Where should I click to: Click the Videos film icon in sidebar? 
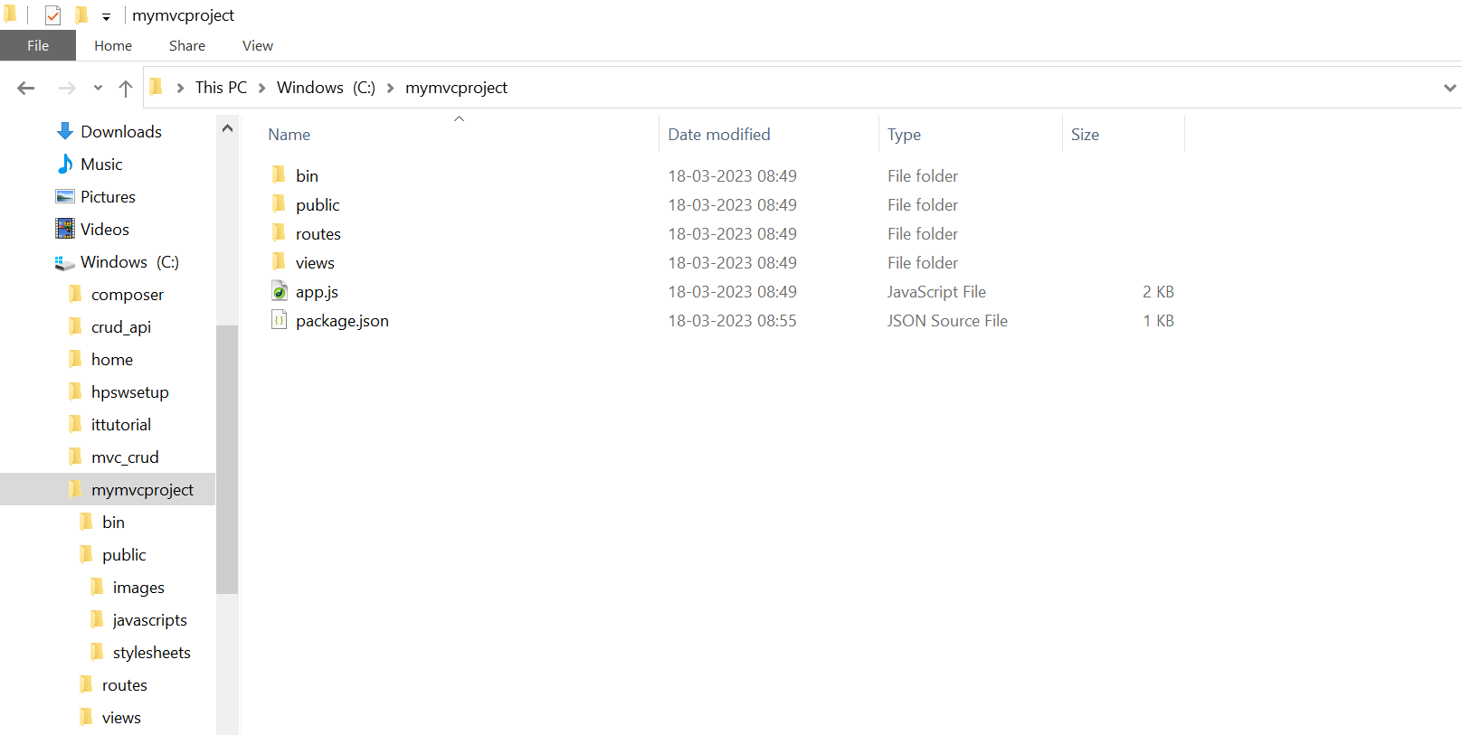coord(65,229)
